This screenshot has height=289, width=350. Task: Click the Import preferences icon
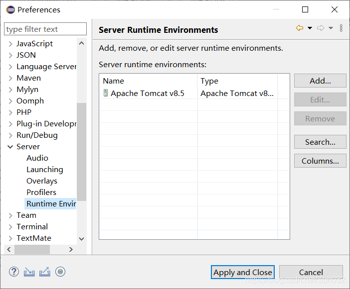[x=29, y=272]
